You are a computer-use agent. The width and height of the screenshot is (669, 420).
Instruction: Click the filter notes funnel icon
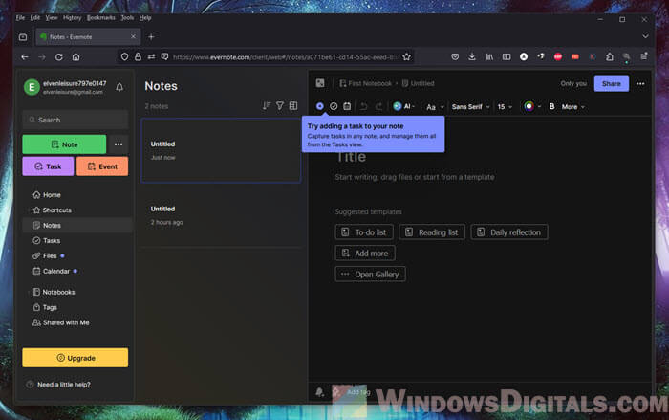[279, 105]
